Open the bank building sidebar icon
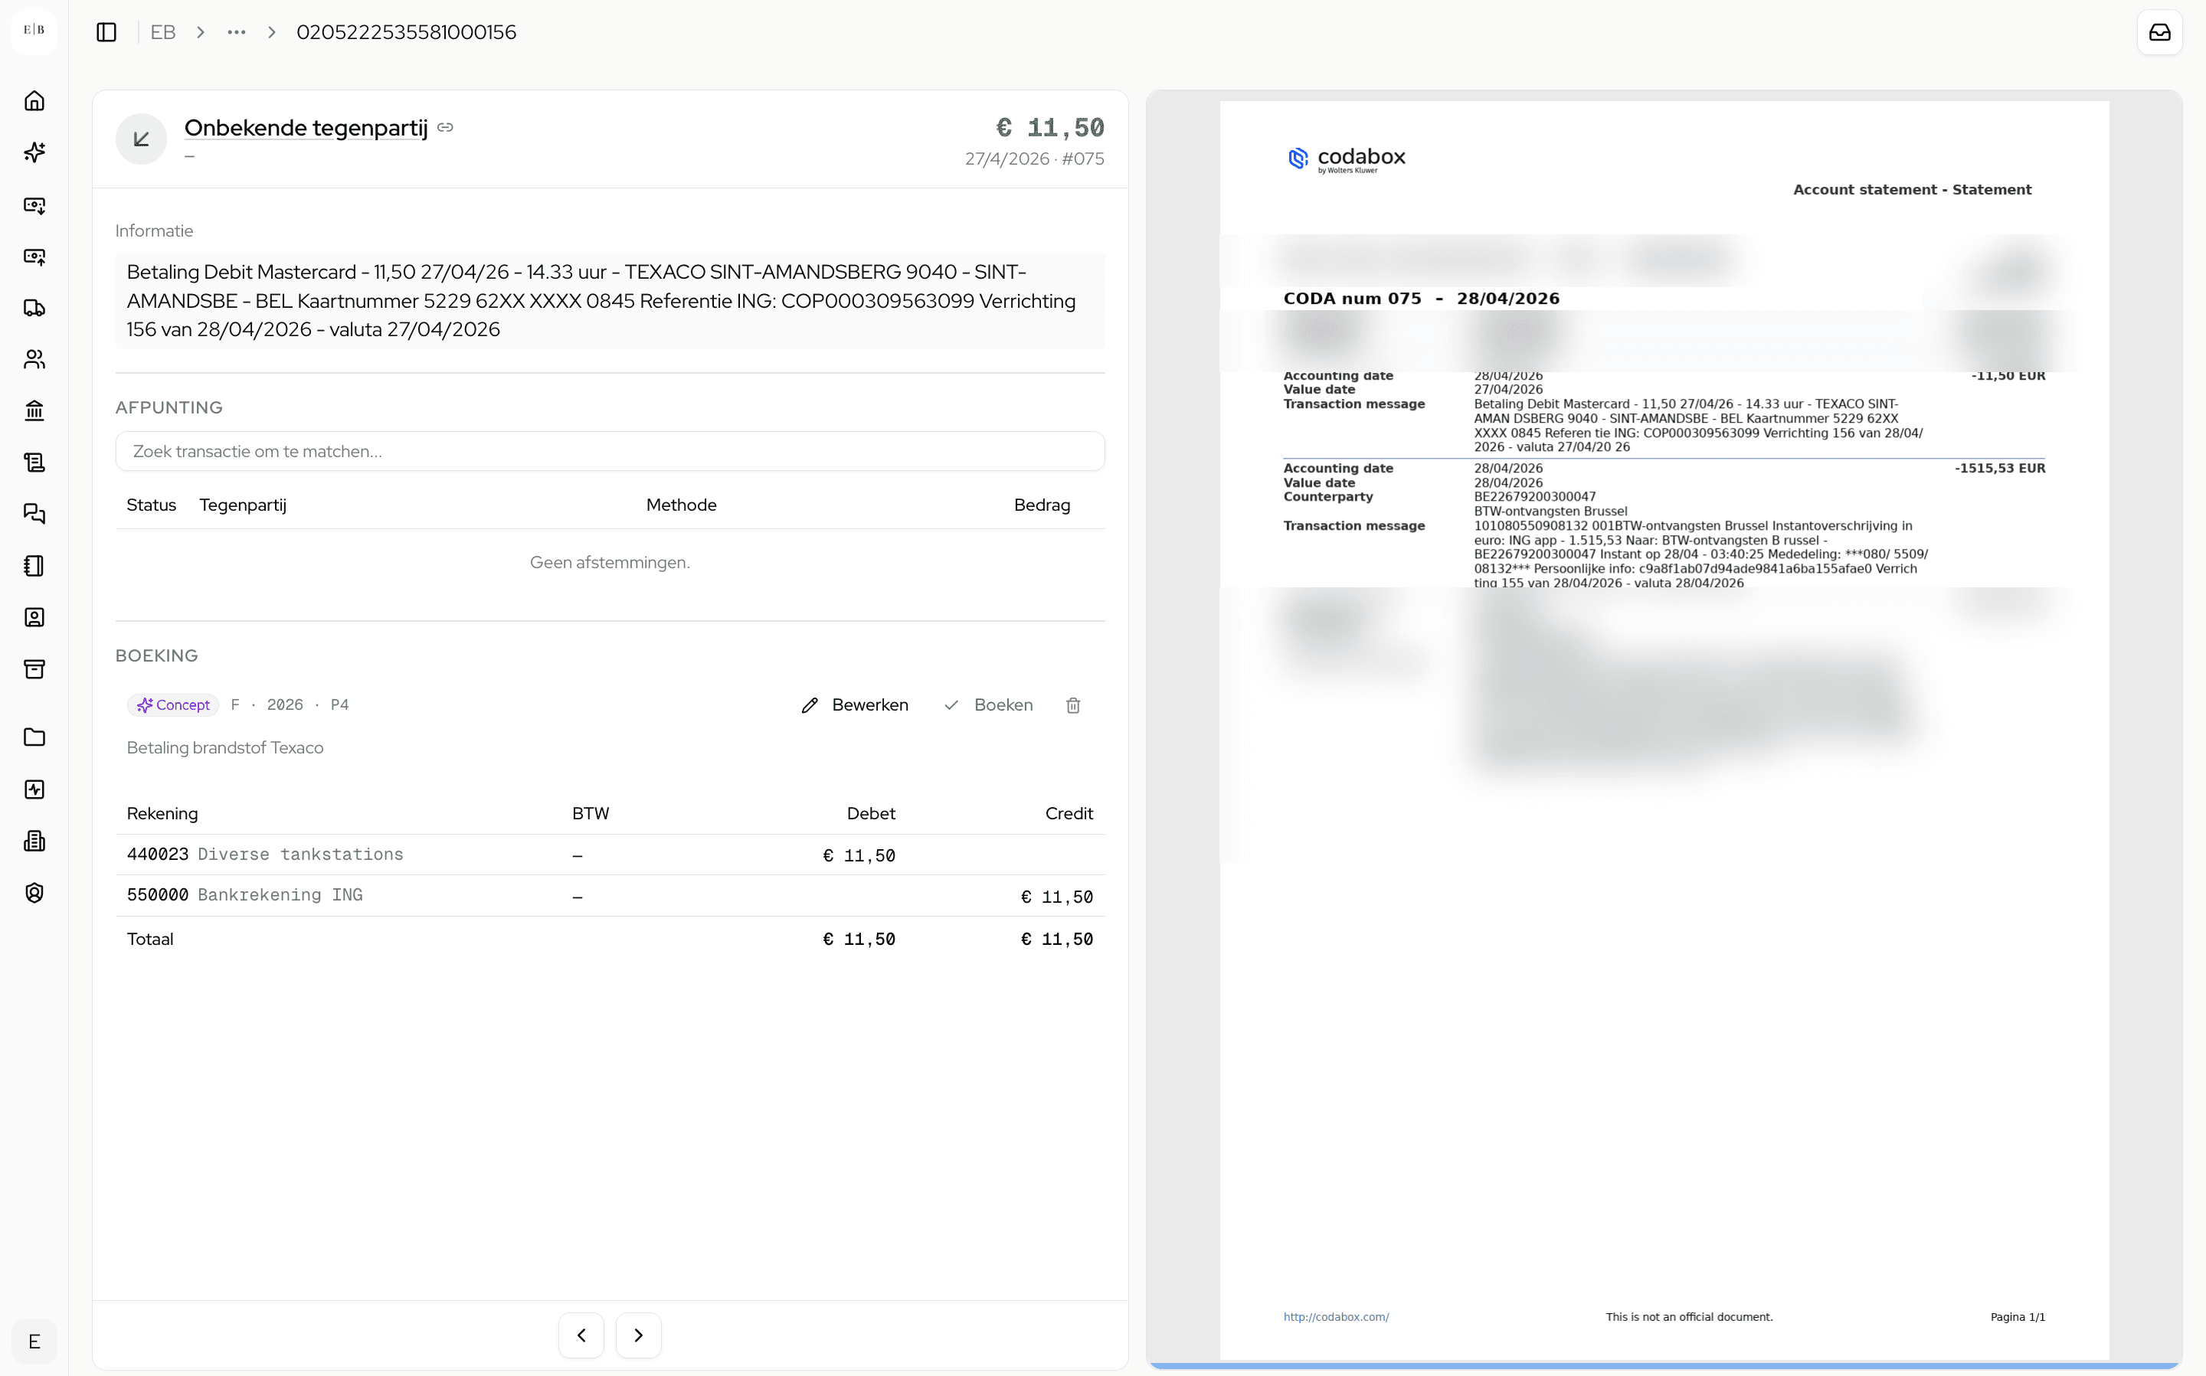 click(34, 410)
